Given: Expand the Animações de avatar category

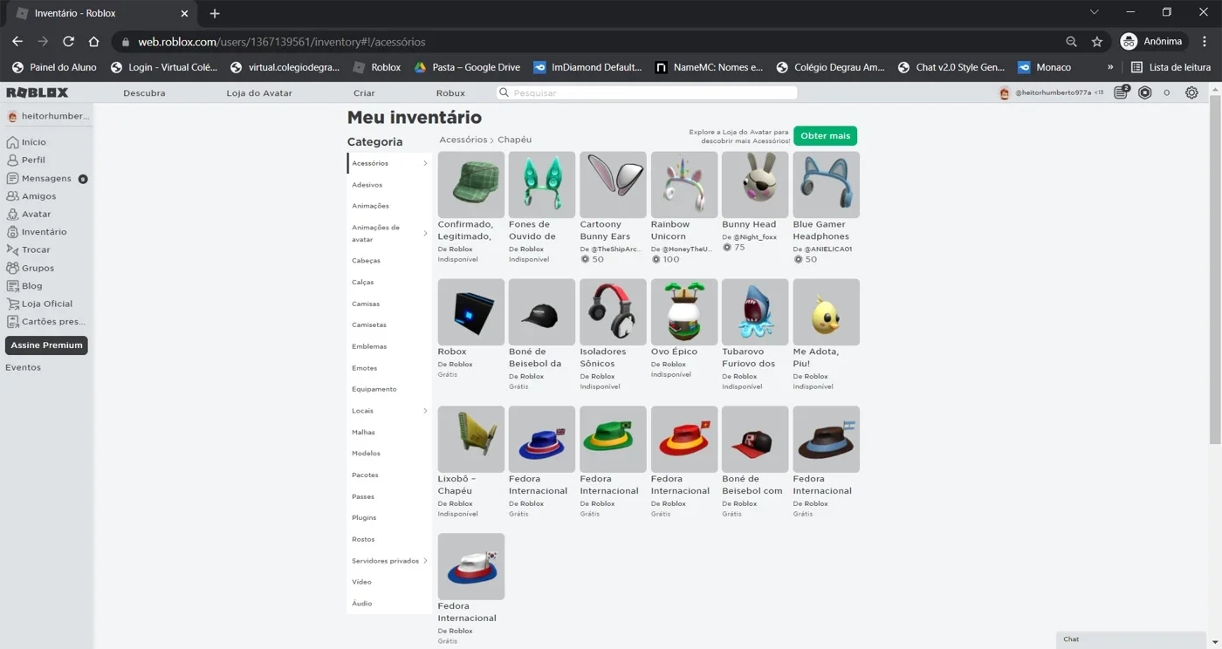Looking at the screenshot, I should point(425,233).
